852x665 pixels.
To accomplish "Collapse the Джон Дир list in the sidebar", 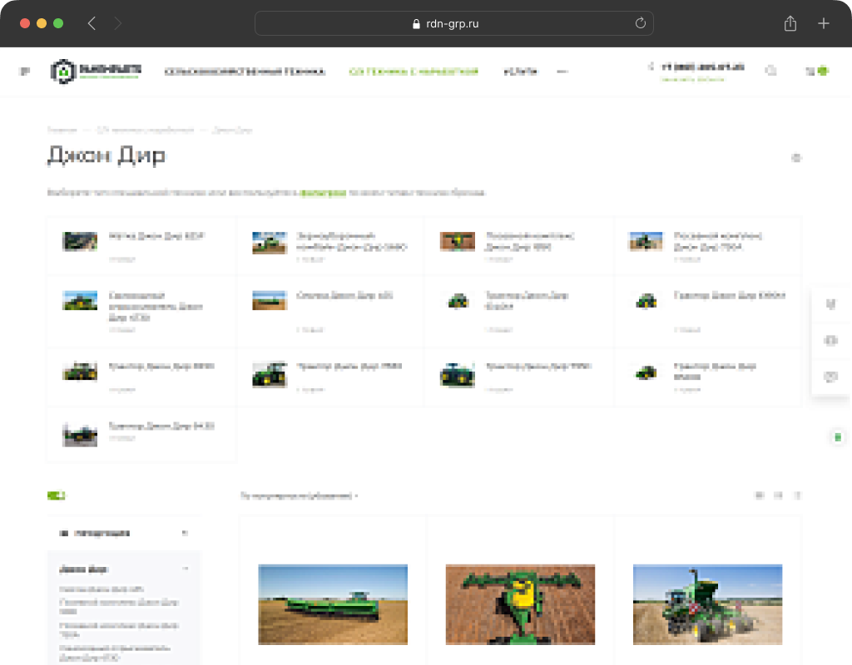I will click(185, 569).
